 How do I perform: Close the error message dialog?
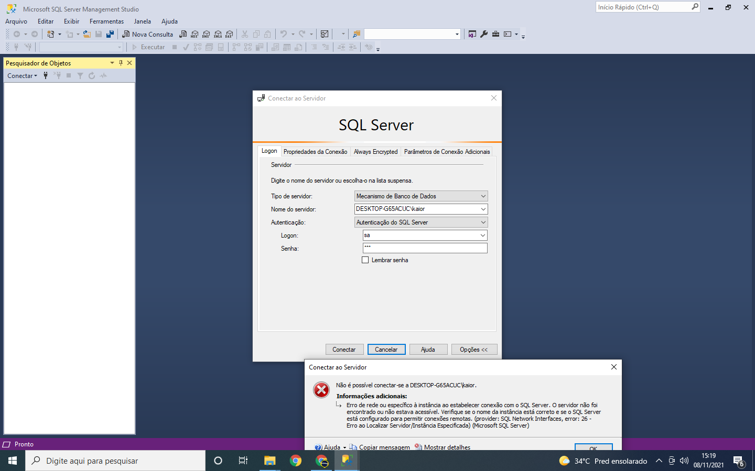[613, 367]
